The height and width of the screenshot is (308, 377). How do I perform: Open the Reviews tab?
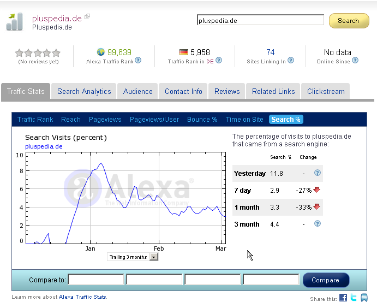[x=227, y=91]
